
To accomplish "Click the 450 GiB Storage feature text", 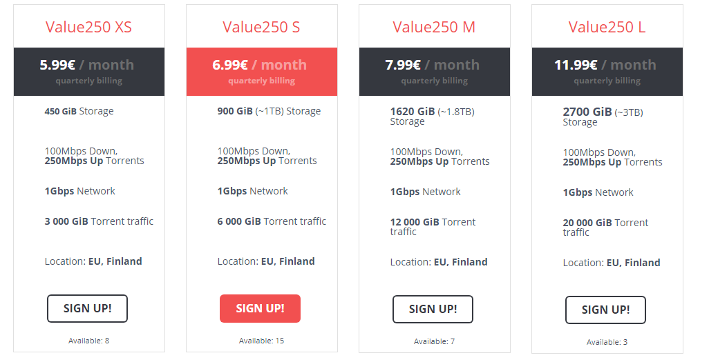I will point(79,111).
